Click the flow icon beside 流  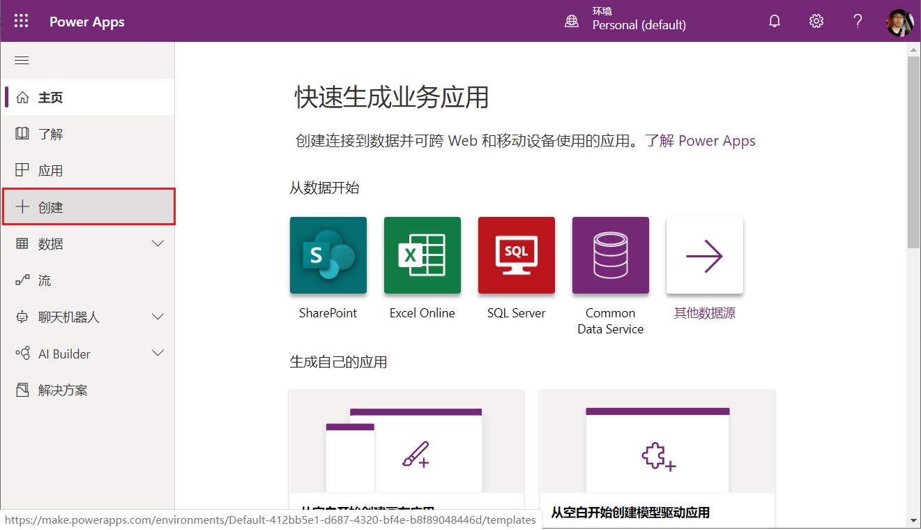[x=22, y=280]
